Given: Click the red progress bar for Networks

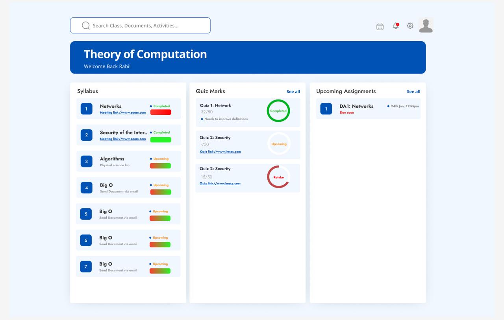Looking at the screenshot, I should (161, 112).
